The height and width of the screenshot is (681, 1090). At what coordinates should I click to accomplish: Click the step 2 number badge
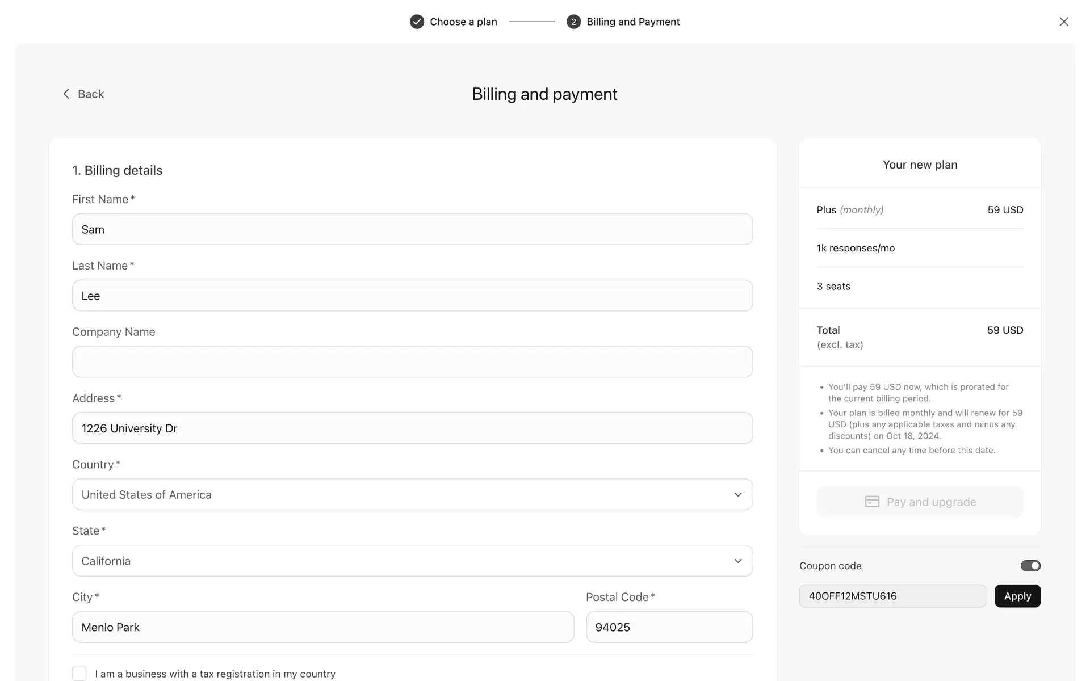click(x=573, y=22)
